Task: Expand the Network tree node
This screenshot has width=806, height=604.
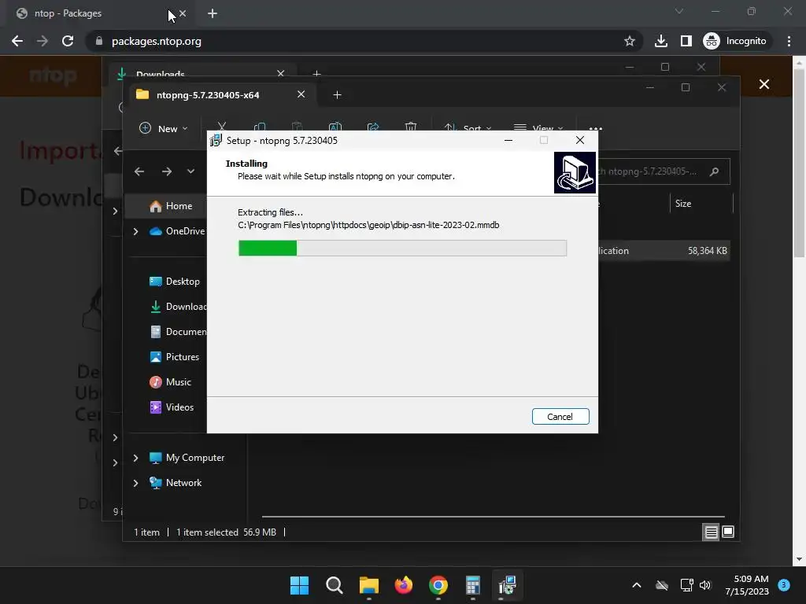Action: click(135, 483)
